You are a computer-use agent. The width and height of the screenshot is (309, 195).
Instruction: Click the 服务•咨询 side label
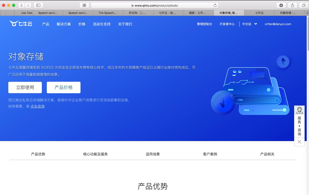click(x=299, y=126)
